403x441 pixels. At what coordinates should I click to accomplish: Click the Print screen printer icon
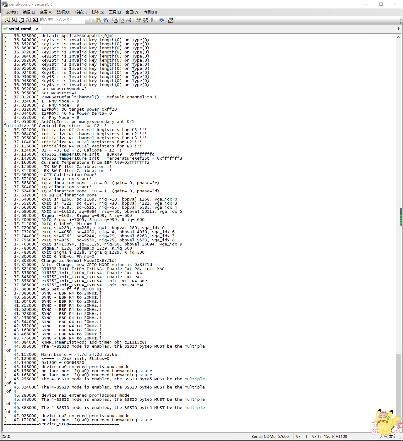(129, 20)
